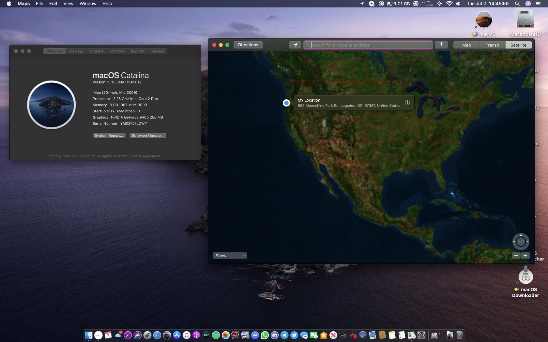Open Music app from the Dock

pyautogui.click(x=187, y=335)
